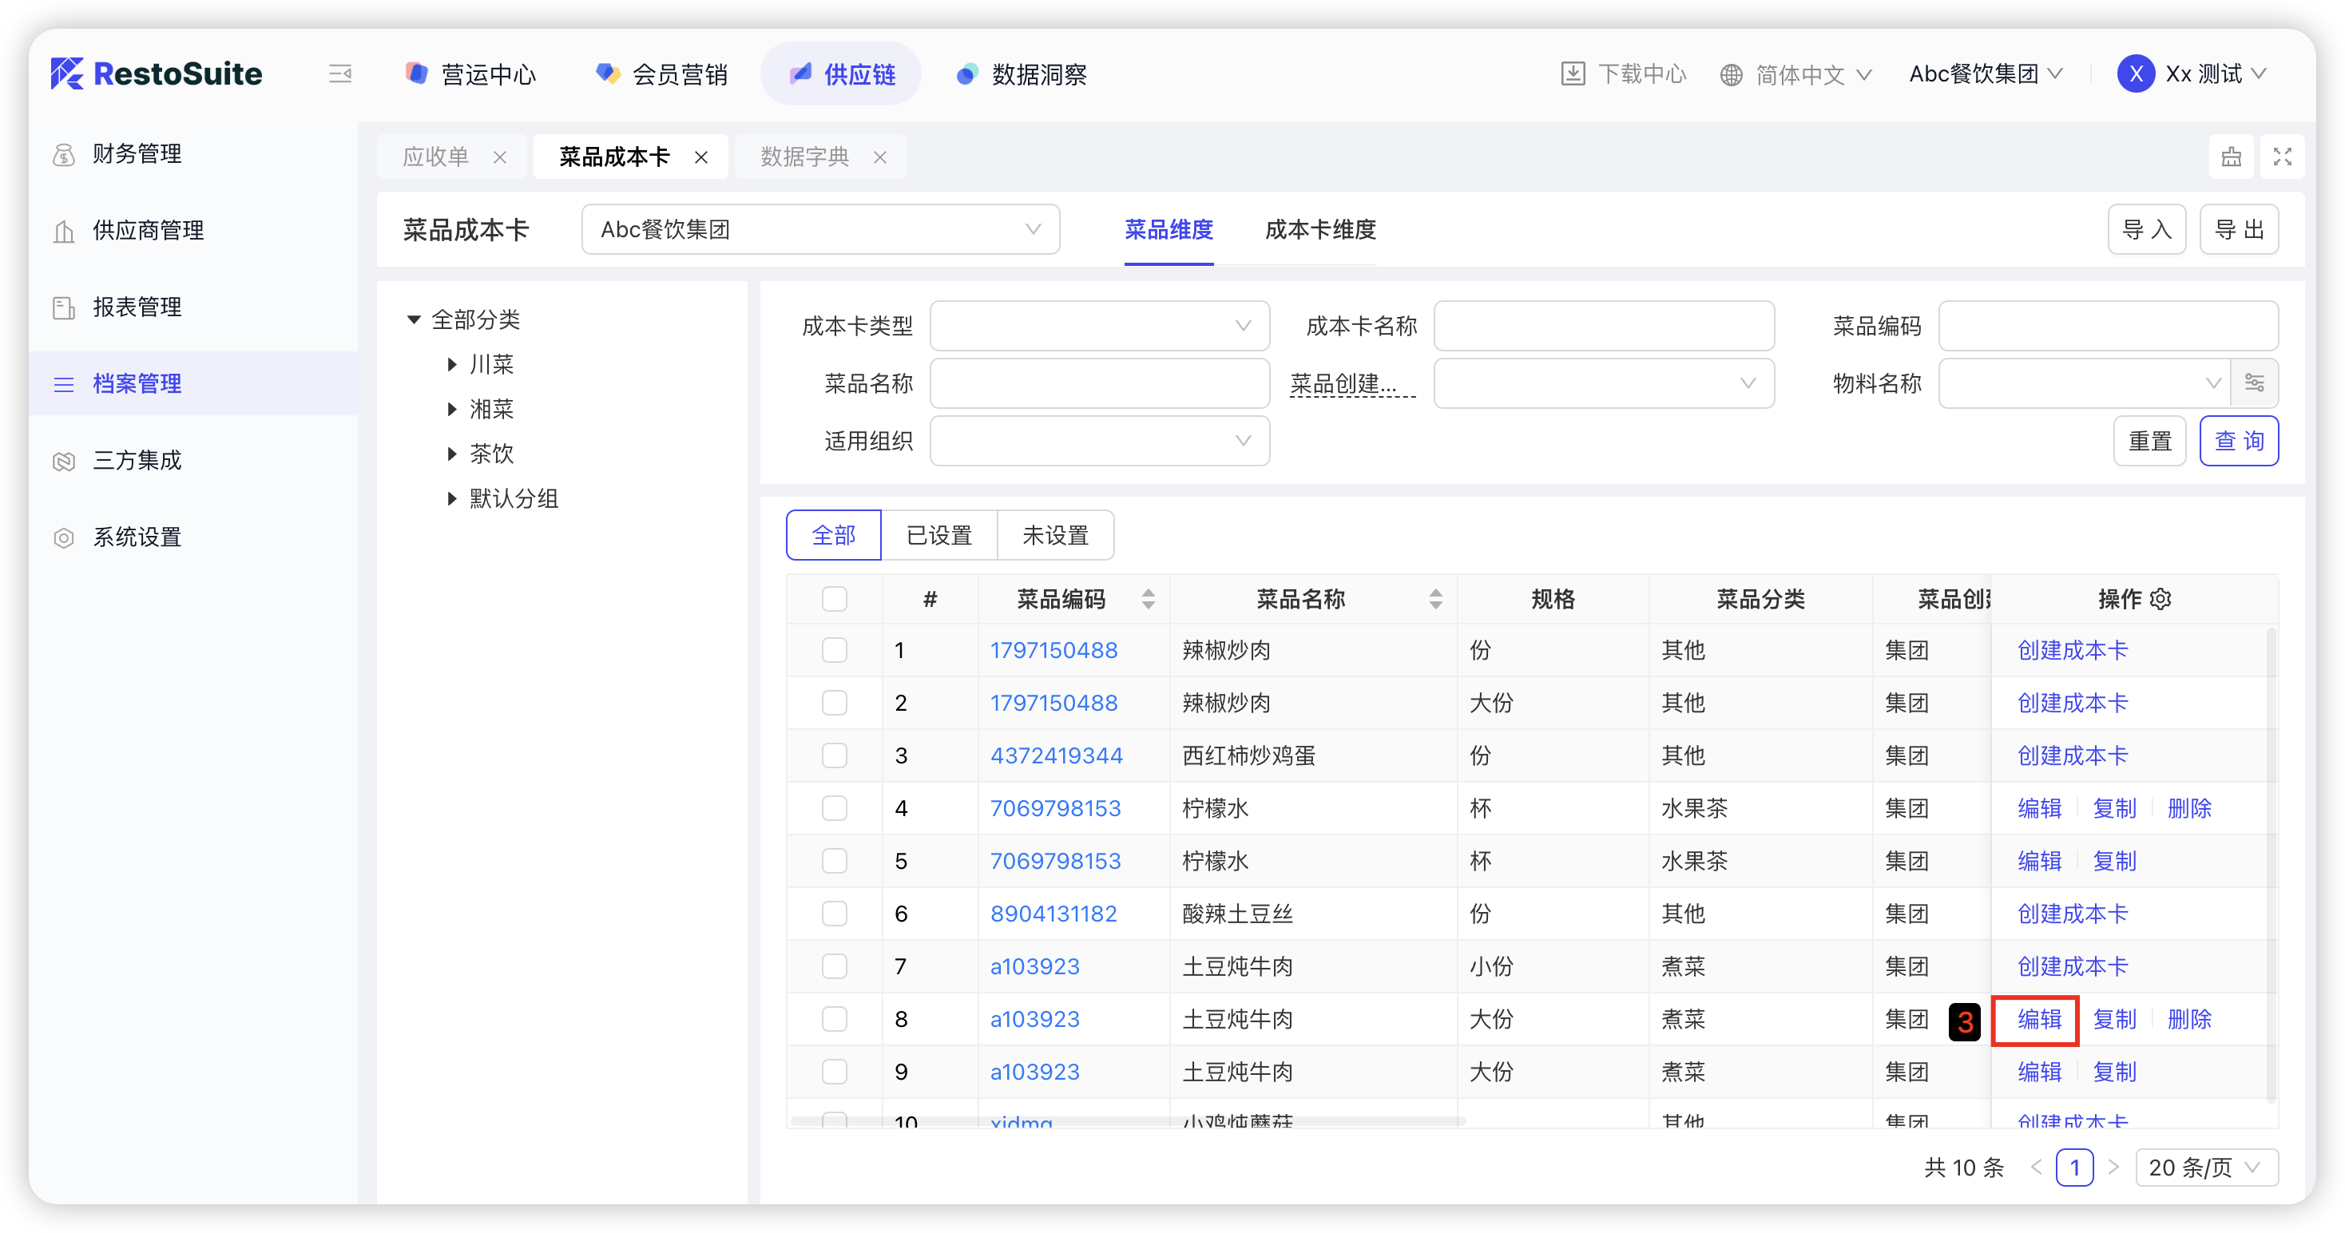Expand the 川菜 category tree node
The image size is (2345, 1233).
pyautogui.click(x=452, y=365)
